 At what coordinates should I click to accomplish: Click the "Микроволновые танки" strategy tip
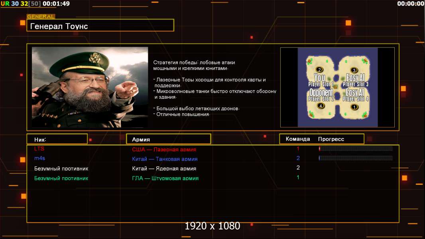pos(214,94)
